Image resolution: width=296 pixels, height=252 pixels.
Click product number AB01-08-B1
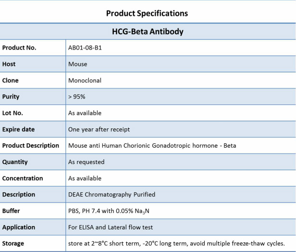tap(85, 48)
